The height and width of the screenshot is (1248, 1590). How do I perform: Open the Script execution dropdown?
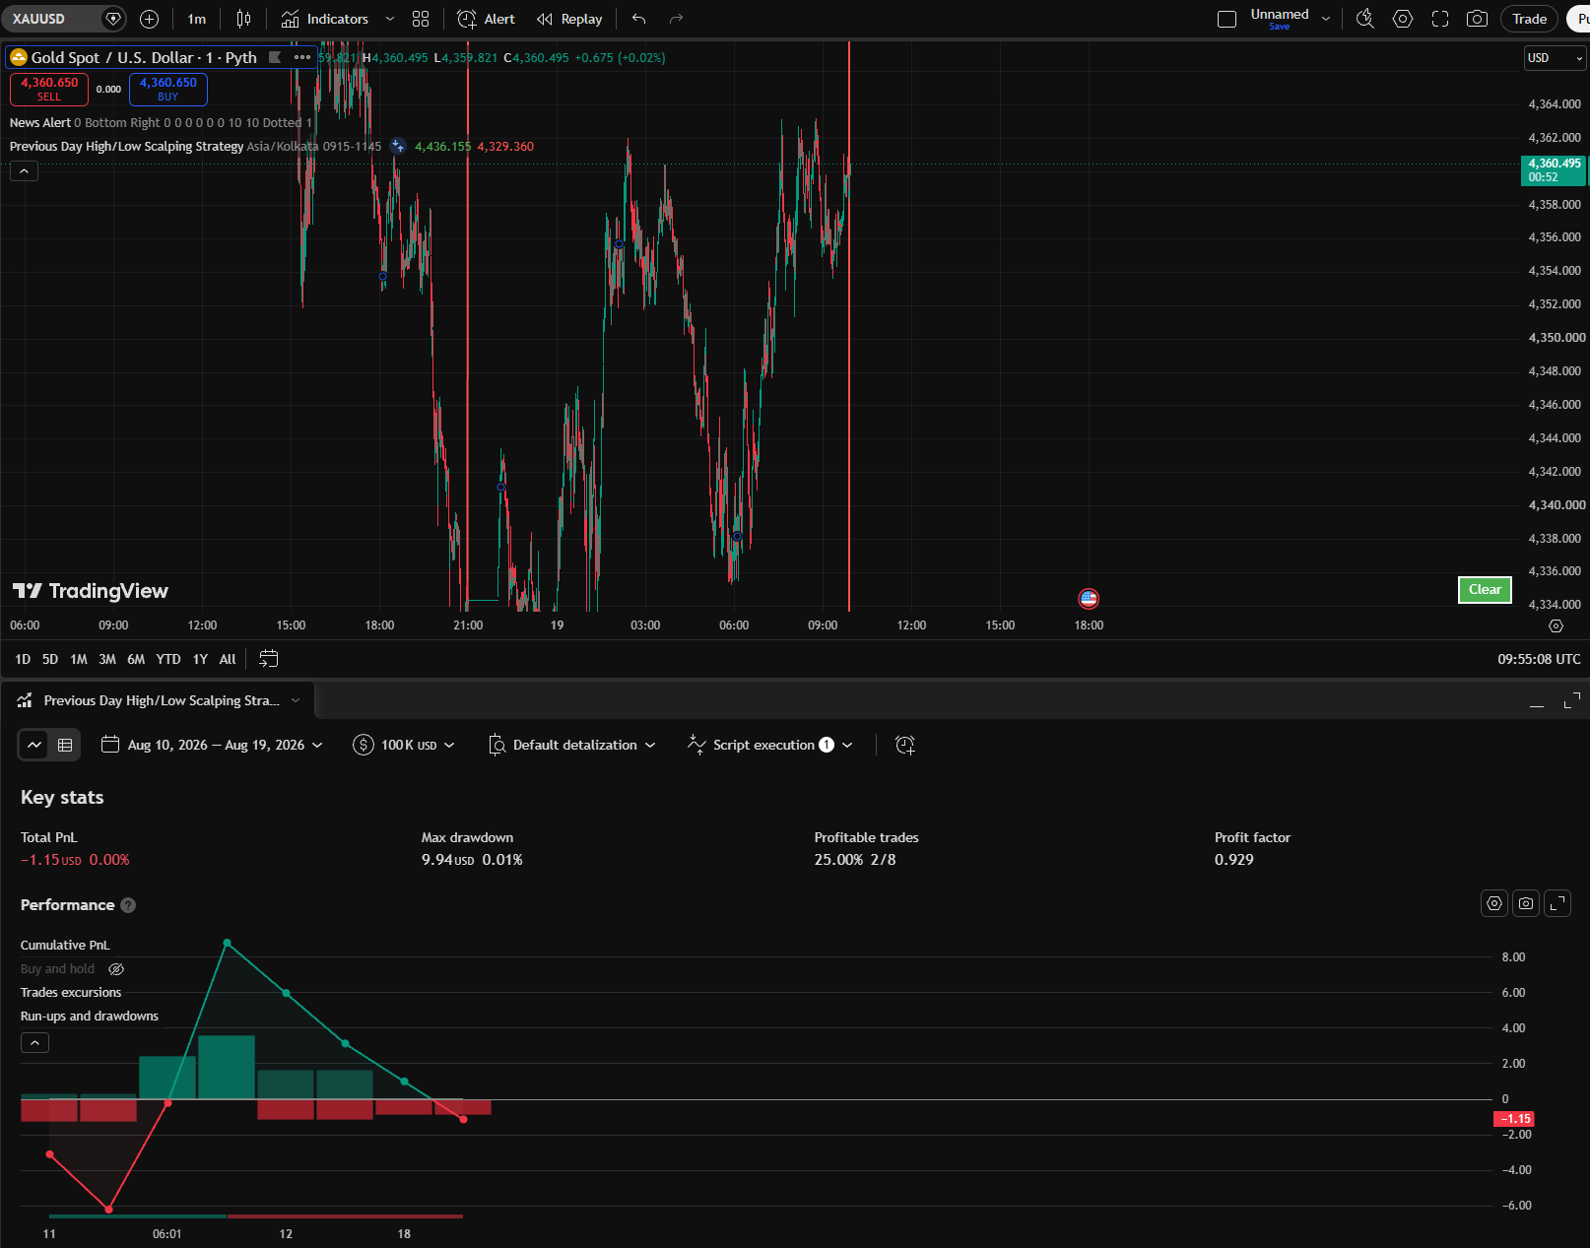tap(770, 745)
